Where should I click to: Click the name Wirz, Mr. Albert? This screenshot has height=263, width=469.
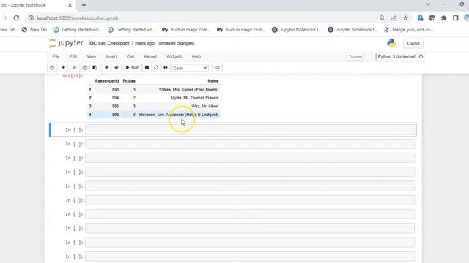(x=205, y=106)
